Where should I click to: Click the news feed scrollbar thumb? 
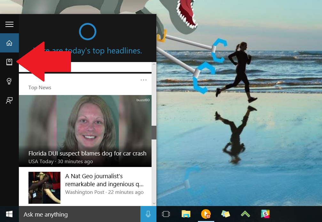tap(154, 132)
